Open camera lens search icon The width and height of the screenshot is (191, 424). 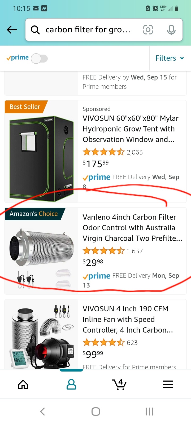click(x=148, y=30)
